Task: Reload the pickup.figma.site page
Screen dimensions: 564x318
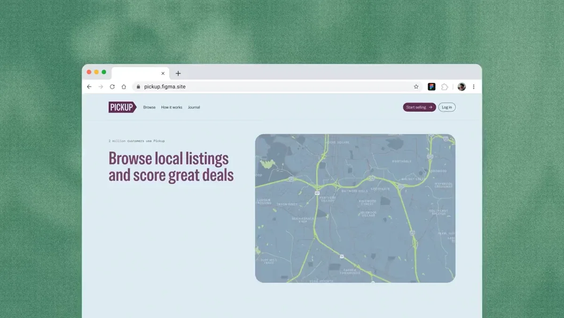Action: [x=112, y=87]
